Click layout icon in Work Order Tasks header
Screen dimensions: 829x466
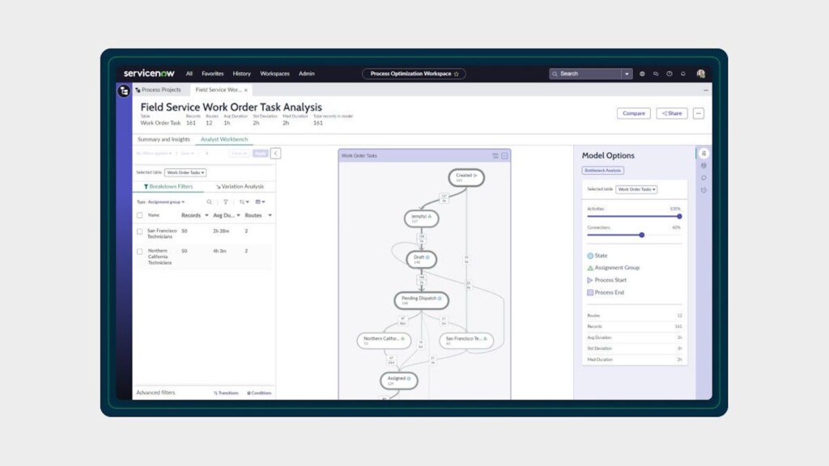pyautogui.click(x=495, y=156)
